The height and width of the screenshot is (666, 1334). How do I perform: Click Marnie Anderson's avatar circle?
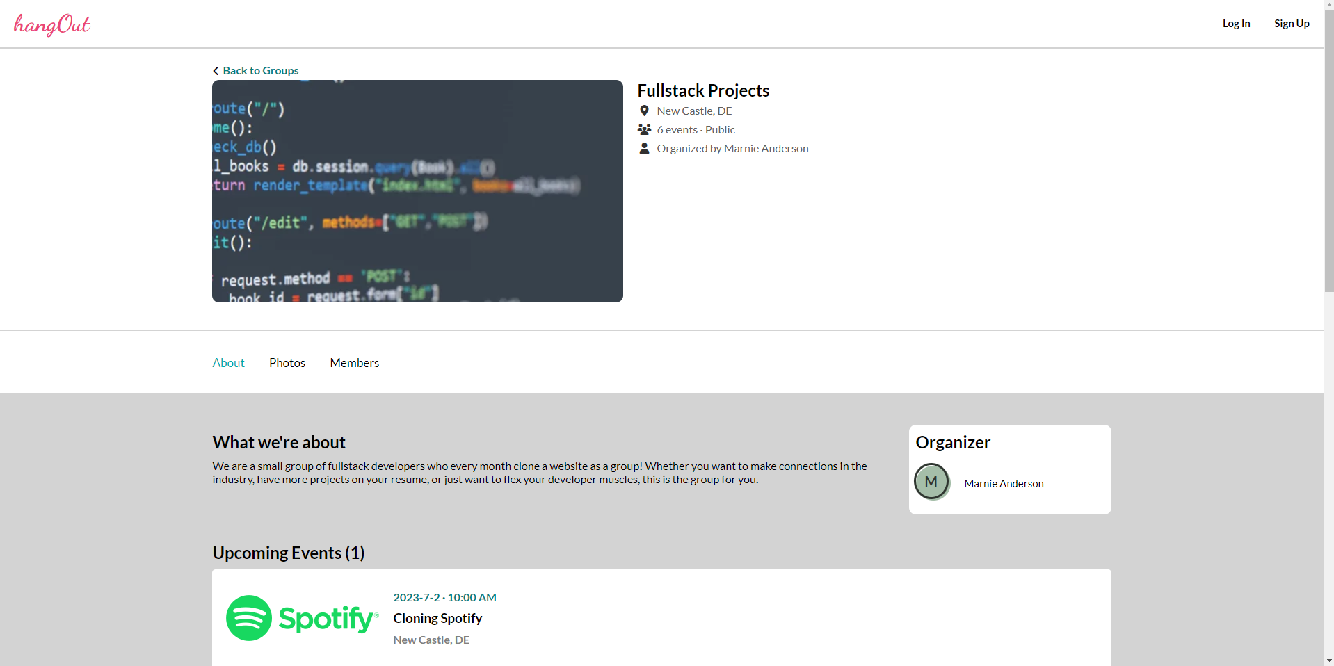tap(931, 481)
